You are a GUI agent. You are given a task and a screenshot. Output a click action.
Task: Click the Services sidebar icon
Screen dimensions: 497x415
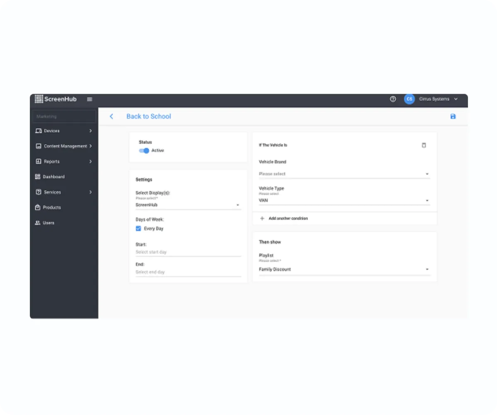point(39,192)
